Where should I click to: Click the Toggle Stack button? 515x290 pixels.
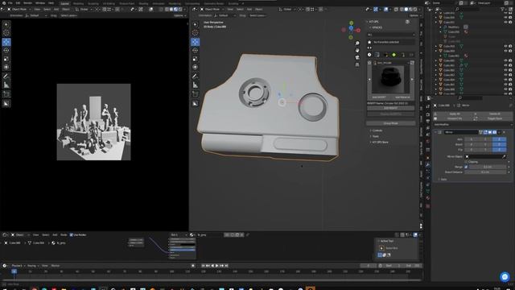494,118
